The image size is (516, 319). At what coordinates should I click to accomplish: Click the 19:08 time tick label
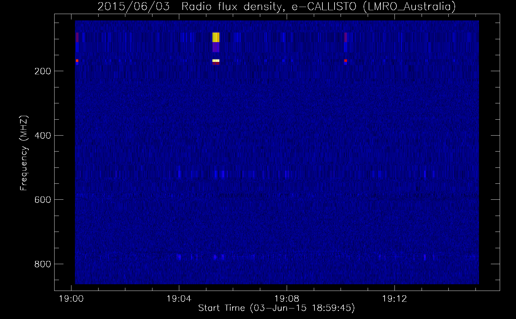pyautogui.click(x=287, y=299)
